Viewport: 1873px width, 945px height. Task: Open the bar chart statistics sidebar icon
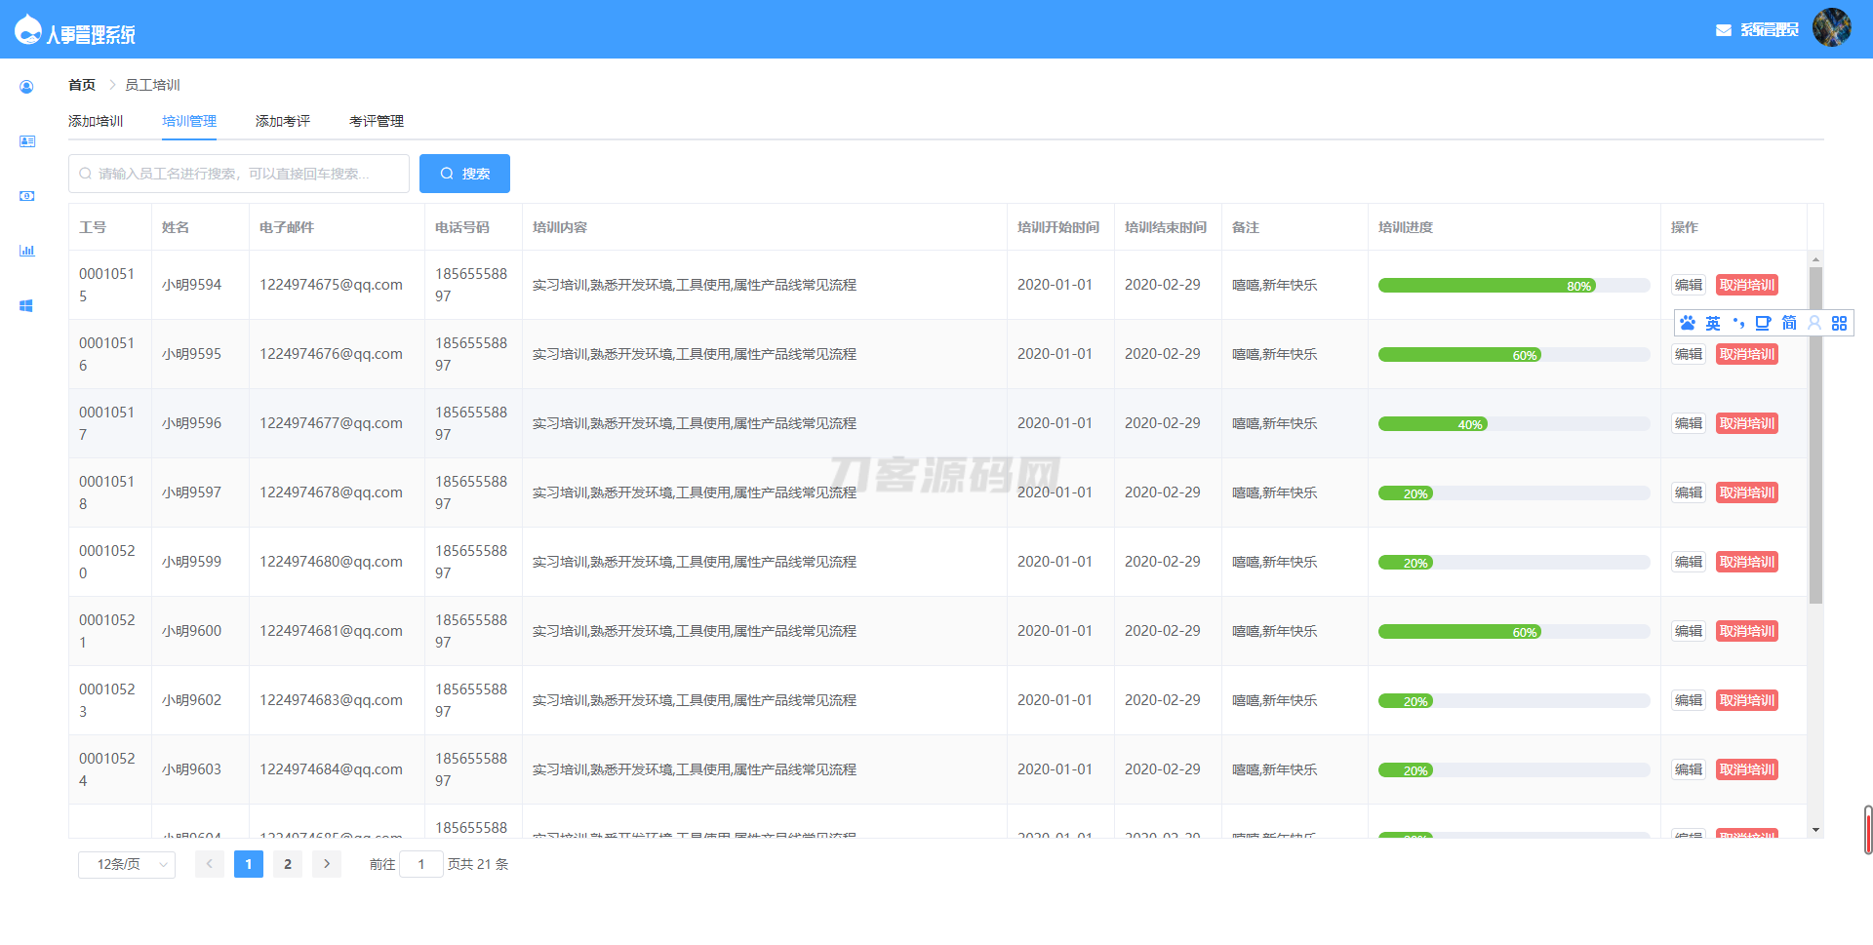[26, 251]
